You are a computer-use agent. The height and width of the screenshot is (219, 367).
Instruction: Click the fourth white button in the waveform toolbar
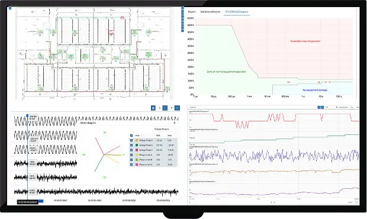point(172,108)
